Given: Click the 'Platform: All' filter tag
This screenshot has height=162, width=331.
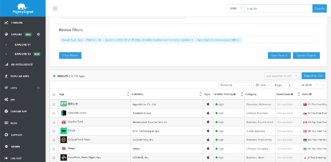Looking at the screenshot, I should tap(94, 40).
